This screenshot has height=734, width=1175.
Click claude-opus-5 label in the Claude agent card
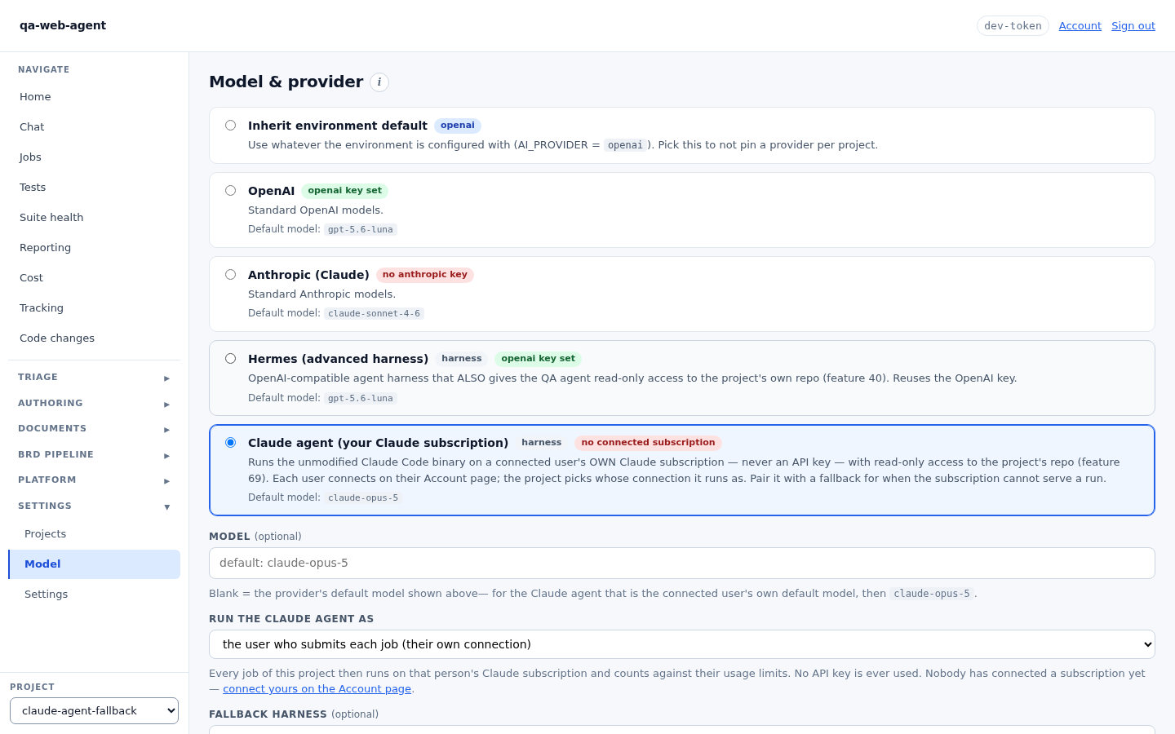[363, 498]
